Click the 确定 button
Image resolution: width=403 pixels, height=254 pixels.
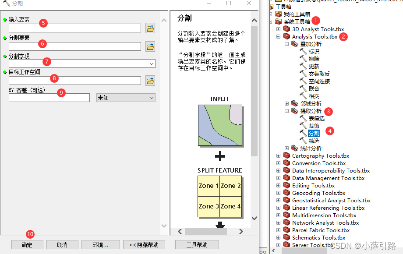[x=27, y=245]
